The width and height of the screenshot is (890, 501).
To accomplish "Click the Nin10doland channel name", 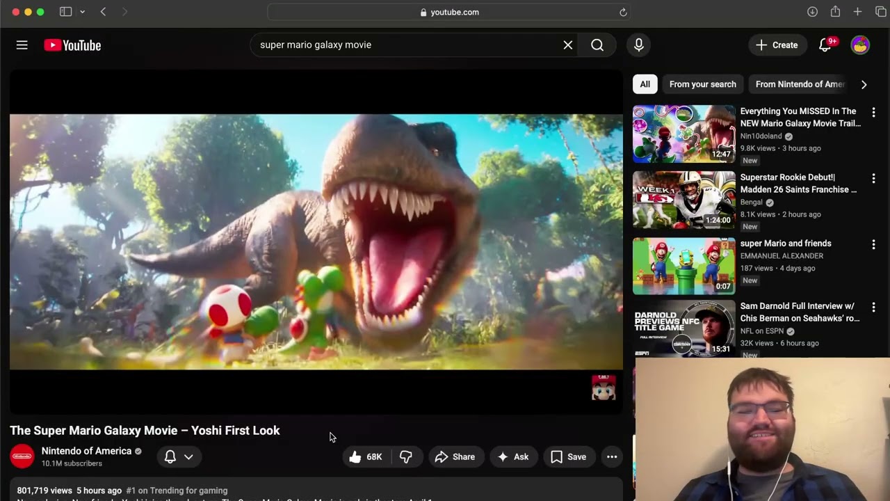I will pyautogui.click(x=761, y=136).
